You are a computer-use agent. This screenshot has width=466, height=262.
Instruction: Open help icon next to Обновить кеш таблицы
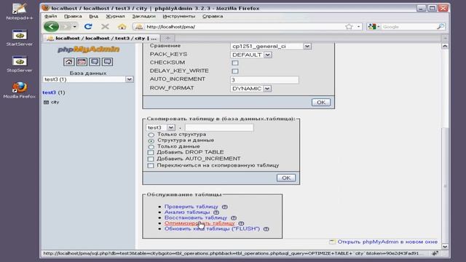tap(266, 229)
